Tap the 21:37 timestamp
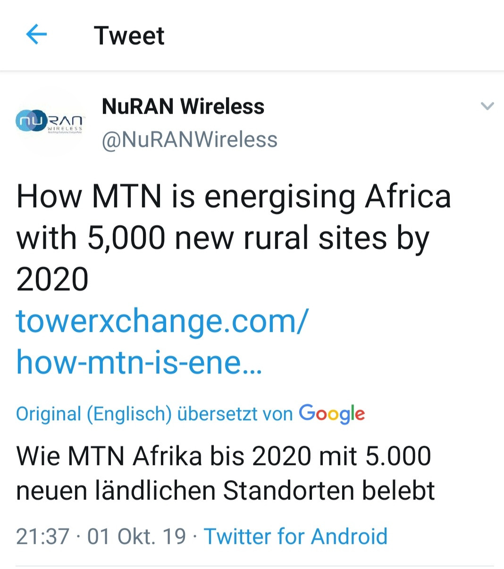 coord(42,536)
